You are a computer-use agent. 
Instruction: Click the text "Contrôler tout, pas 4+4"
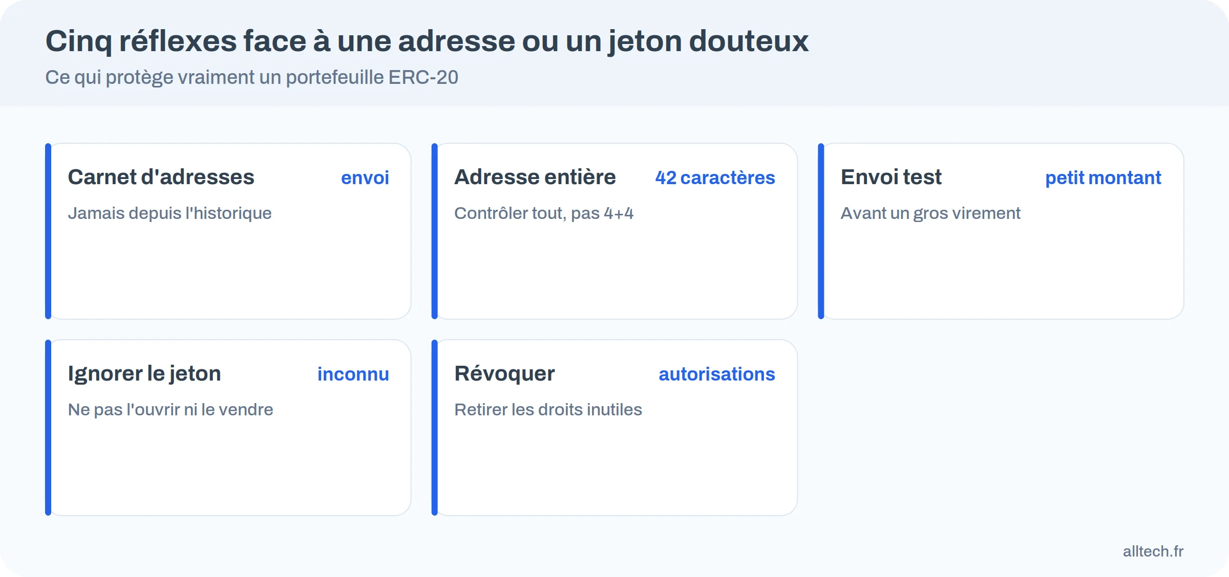click(544, 213)
